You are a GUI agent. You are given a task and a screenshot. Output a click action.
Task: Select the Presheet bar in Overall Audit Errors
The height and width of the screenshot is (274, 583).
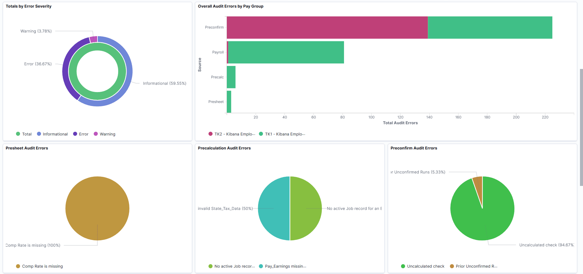pos(229,102)
